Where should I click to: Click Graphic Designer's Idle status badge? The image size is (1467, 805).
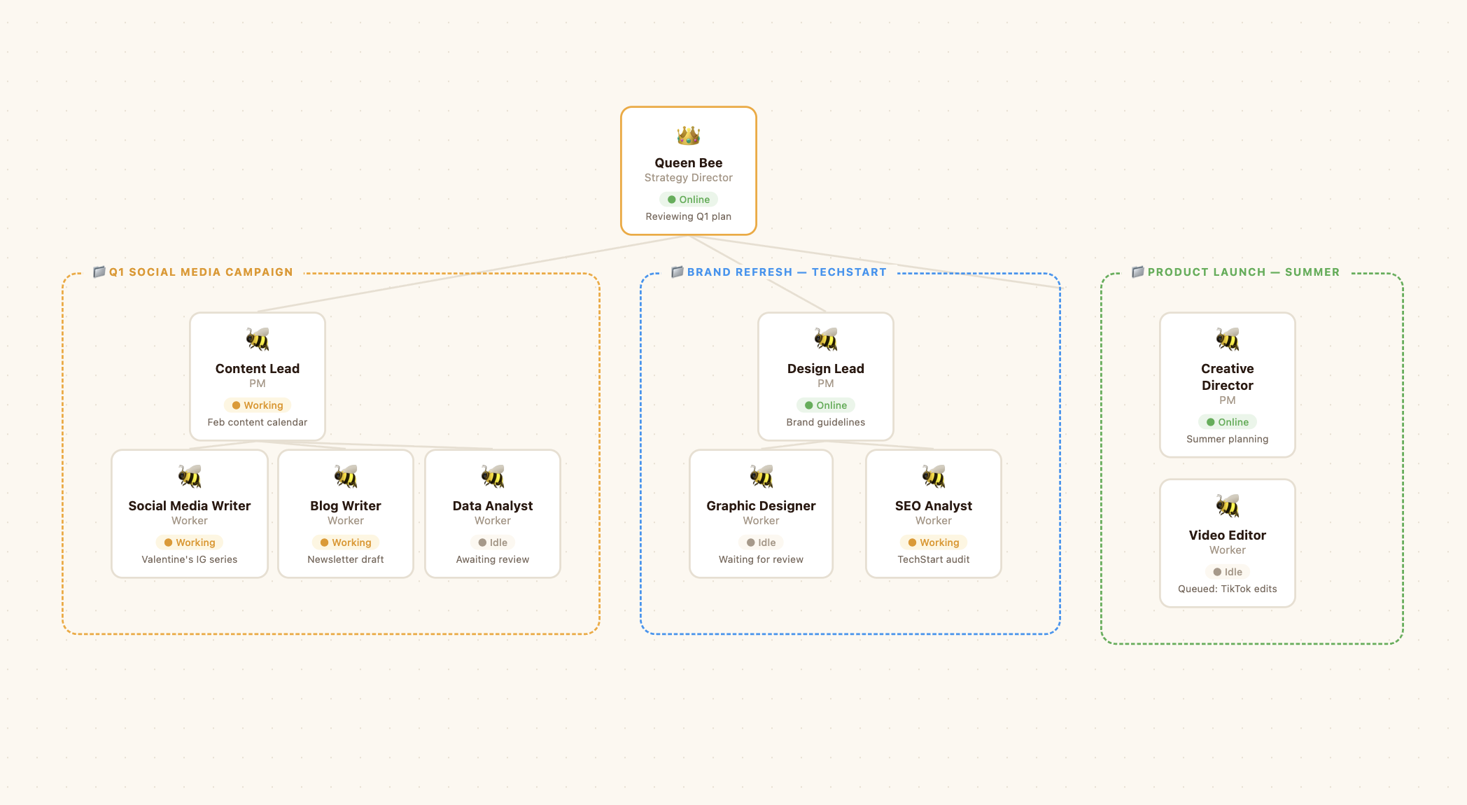coord(761,542)
